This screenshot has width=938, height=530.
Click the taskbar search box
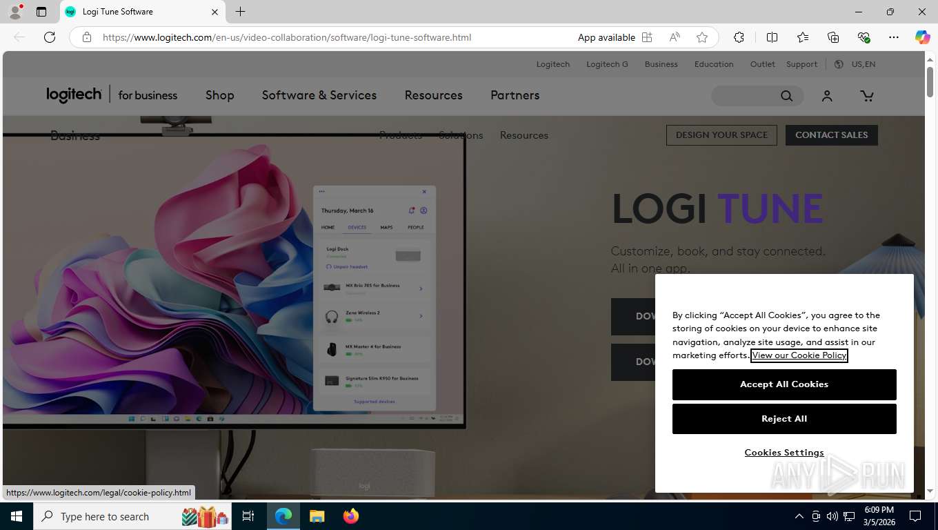point(132,516)
